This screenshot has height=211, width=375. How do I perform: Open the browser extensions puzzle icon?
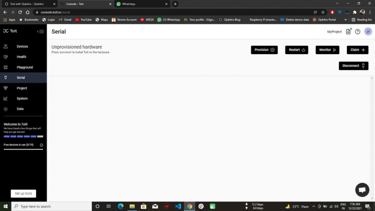tap(354, 12)
